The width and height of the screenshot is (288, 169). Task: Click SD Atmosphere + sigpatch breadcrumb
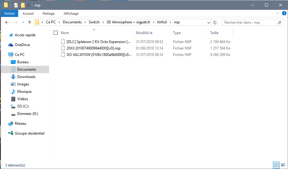point(128,22)
